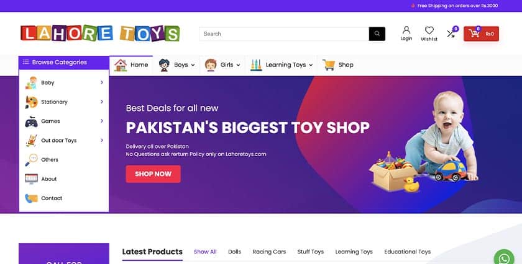Open the Login user icon
Image resolution: width=522 pixels, height=264 pixels.
[406, 30]
